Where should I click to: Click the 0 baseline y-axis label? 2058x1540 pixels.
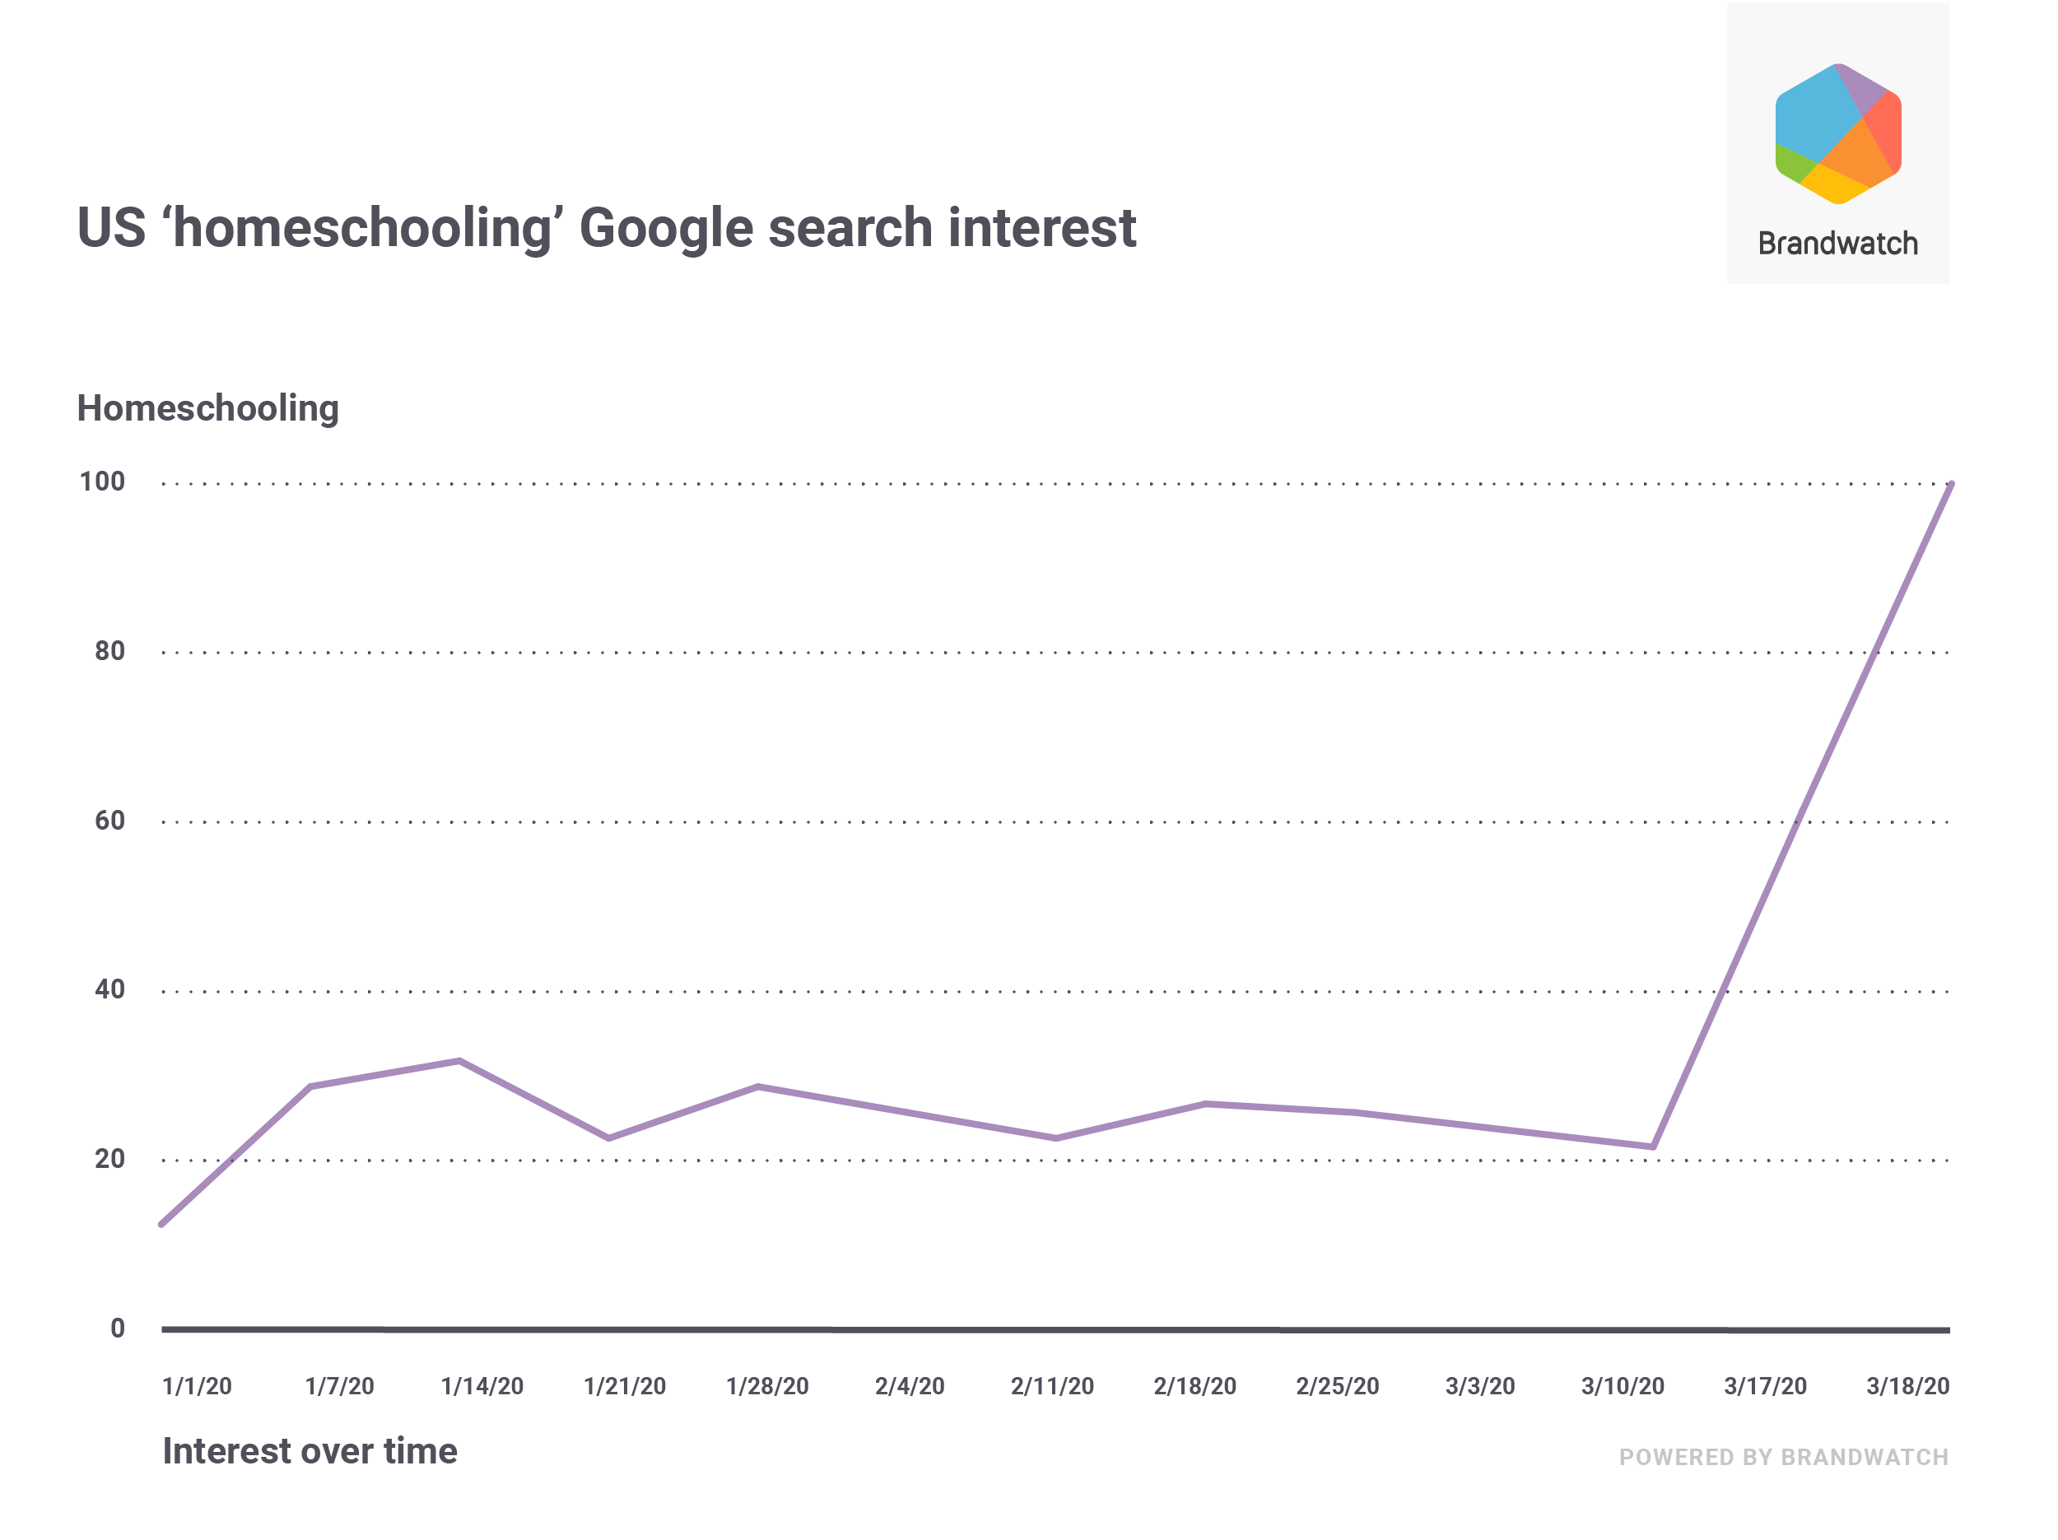[x=117, y=1328]
